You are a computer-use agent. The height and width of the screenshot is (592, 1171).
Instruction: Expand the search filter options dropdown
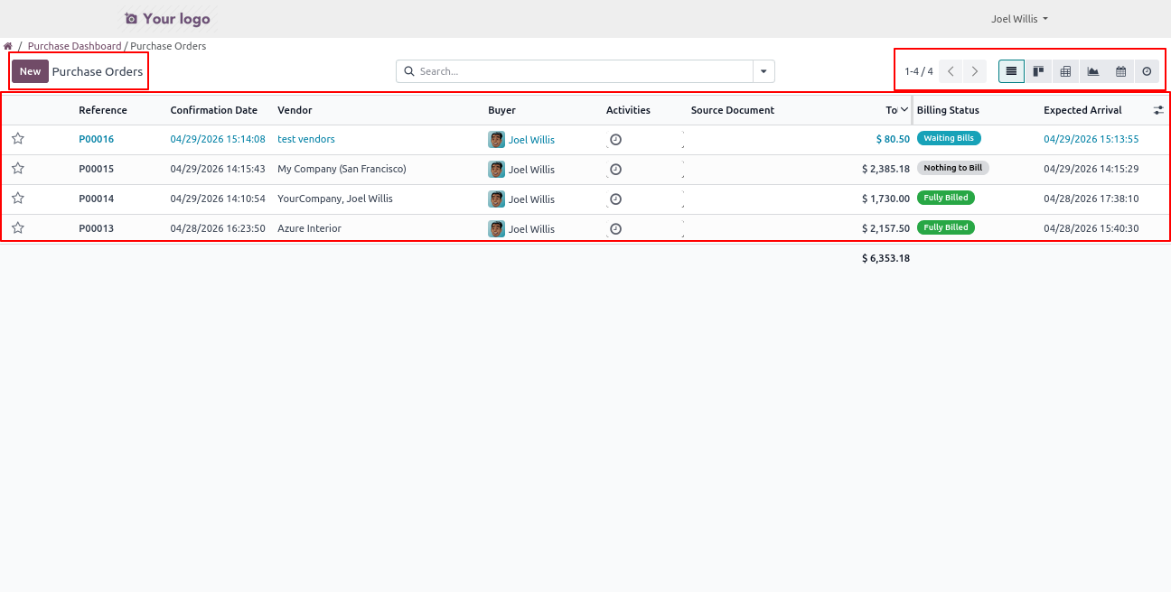[763, 71]
